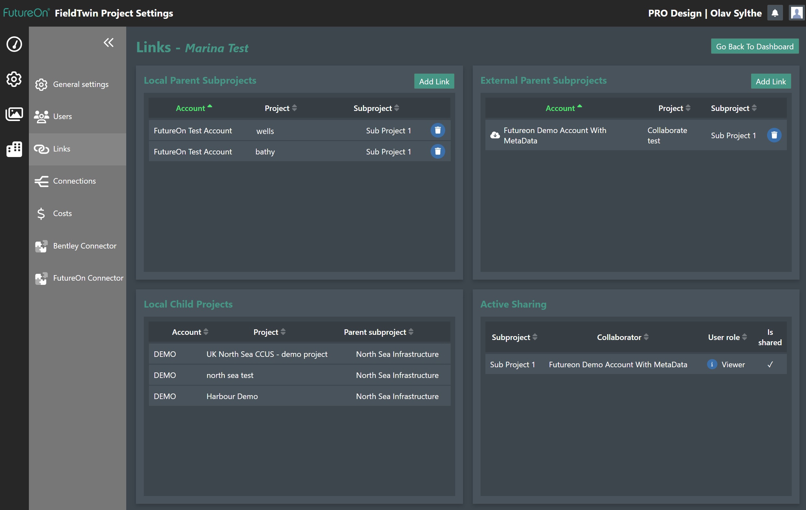Image resolution: width=806 pixels, height=510 pixels.
Task: Click the Marina Test project title
Action: click(x=216, y=48)
